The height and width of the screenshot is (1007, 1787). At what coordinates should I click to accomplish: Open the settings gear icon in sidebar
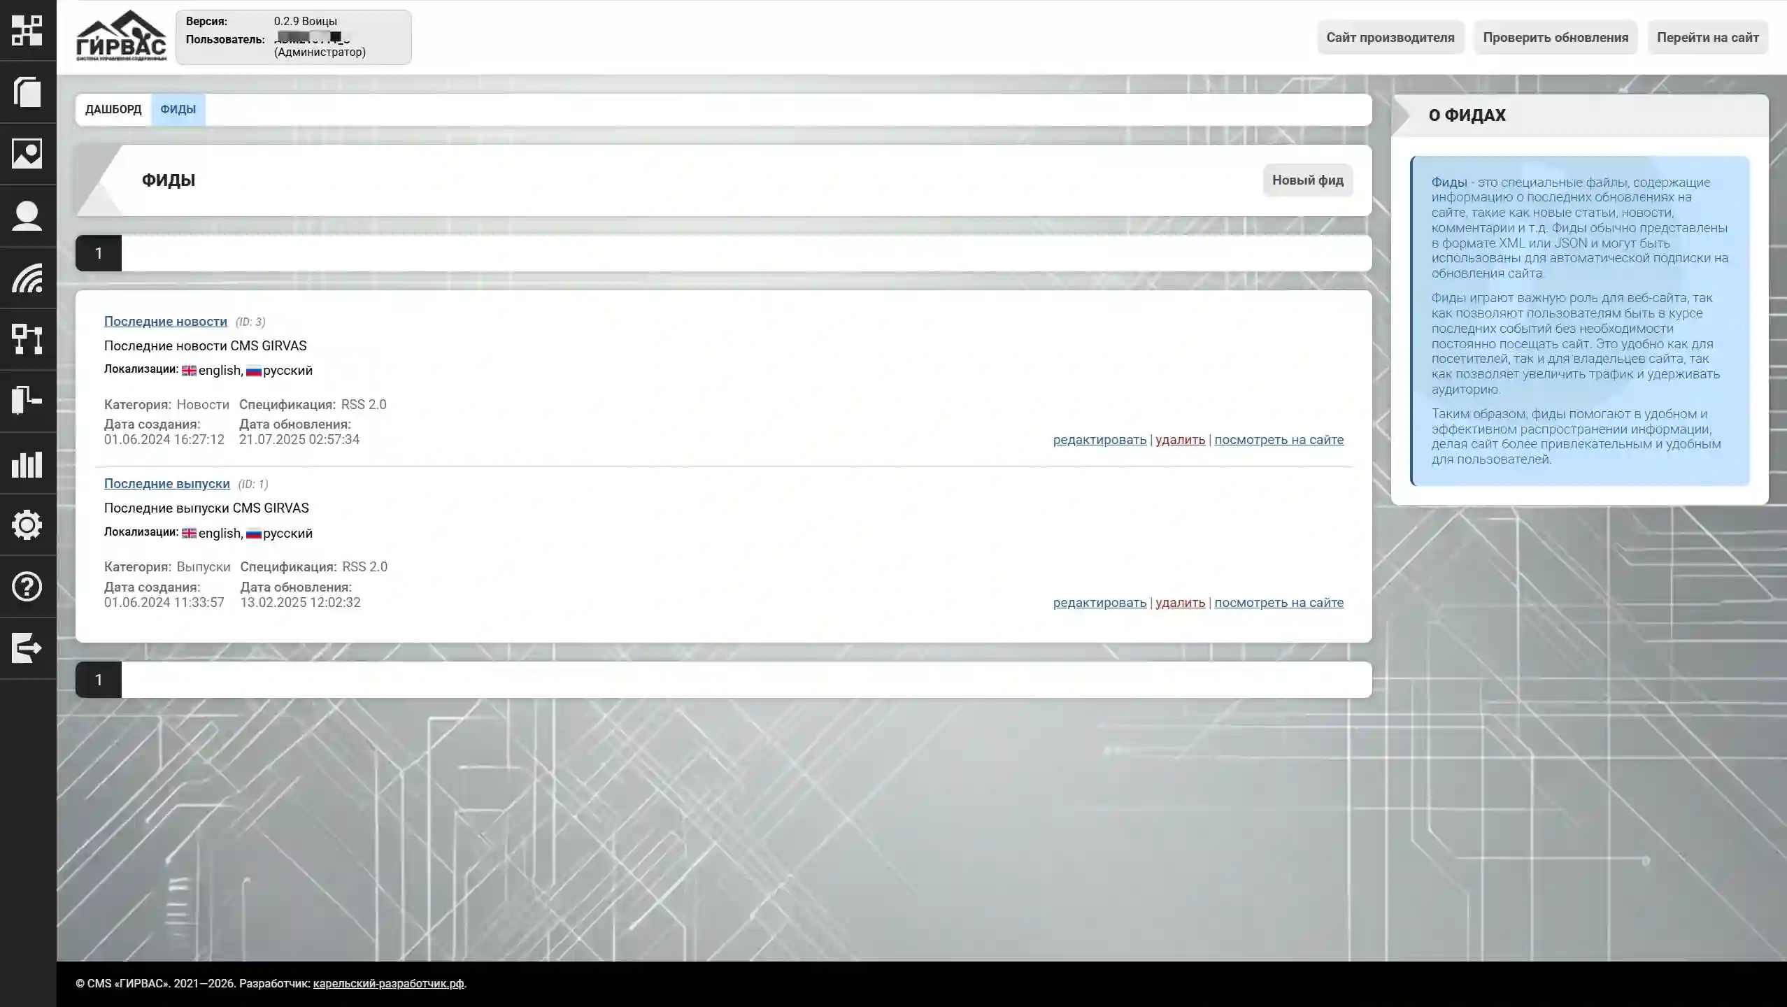[27, 525]
